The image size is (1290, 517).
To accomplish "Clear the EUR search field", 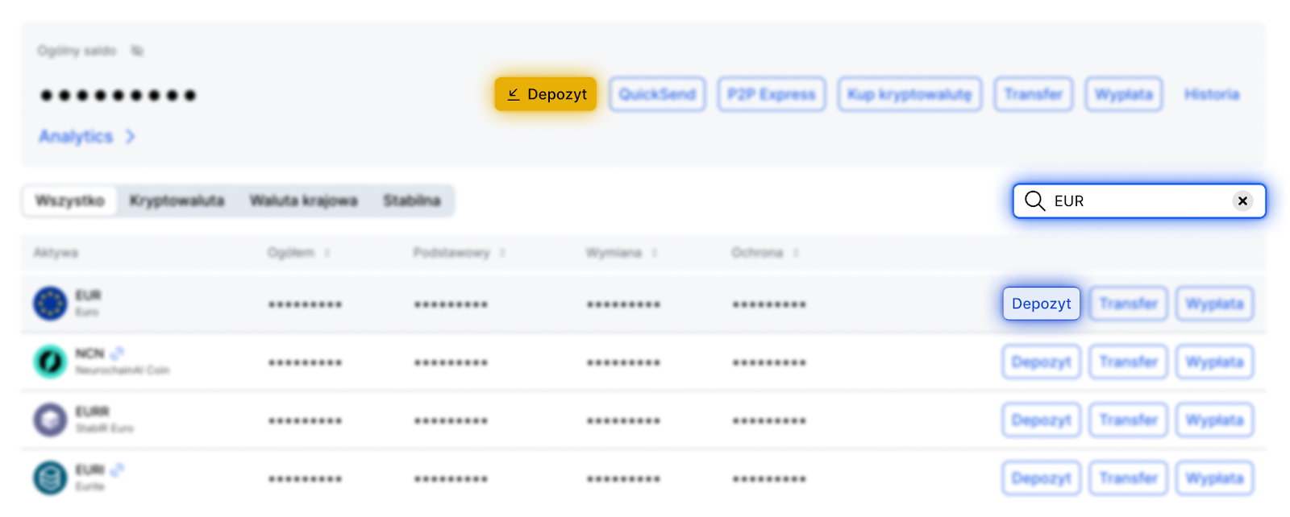I will (1242, 201).
